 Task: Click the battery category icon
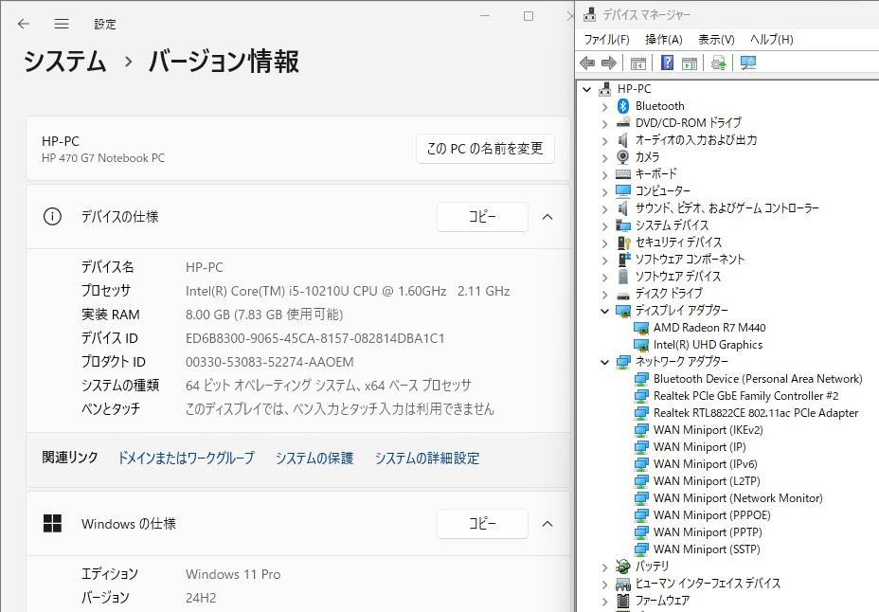(x=623, y=566)
